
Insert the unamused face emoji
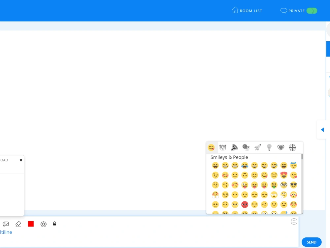point(264,195)
